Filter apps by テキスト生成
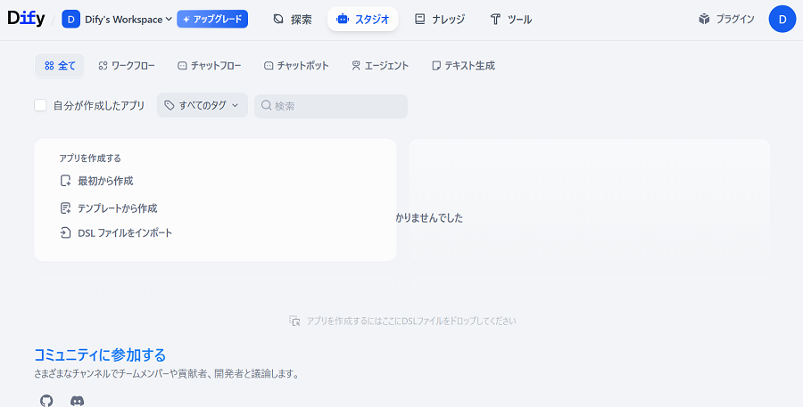The height and width of the screenshot is (407, 803). click(463, 66)
